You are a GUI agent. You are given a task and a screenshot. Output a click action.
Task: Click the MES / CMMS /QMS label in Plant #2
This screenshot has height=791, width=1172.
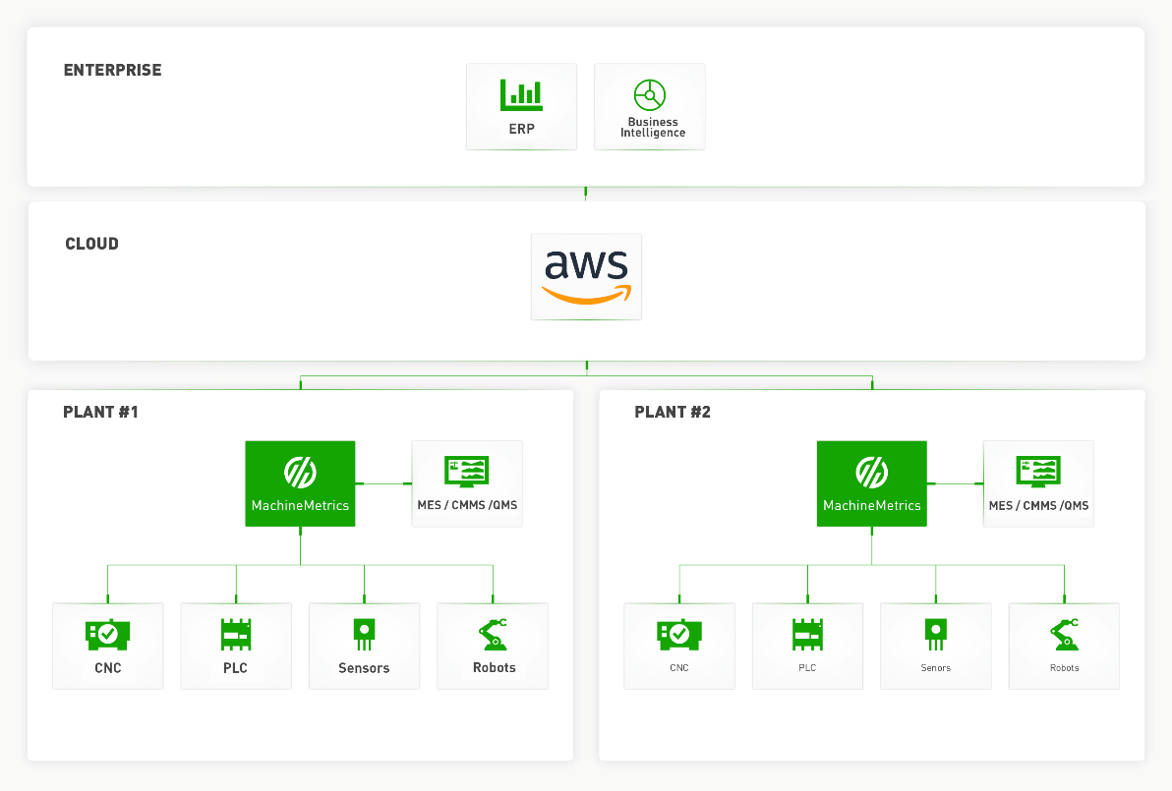click(1038, 506)
